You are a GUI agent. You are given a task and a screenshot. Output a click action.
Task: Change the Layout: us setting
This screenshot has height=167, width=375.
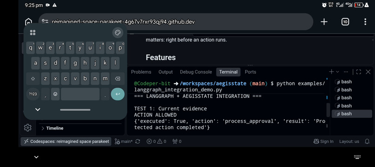pos(349,141)
